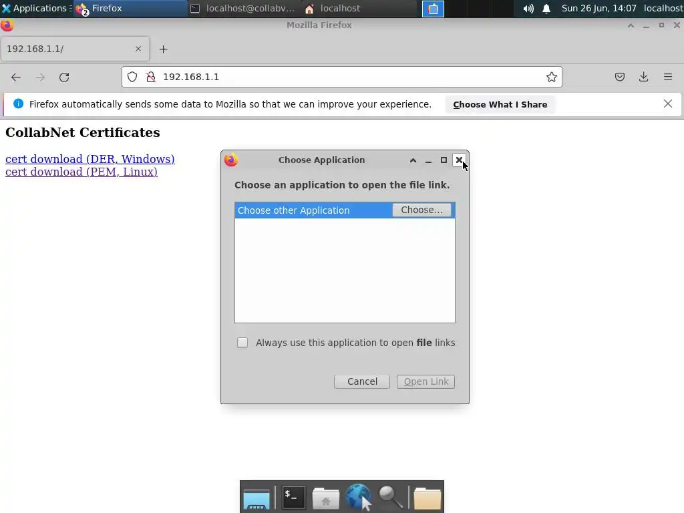Cancel the Choose Application dialog
The height and width of the screenshot is (513, 684).
pyautogui.click(x=361, y=381)
